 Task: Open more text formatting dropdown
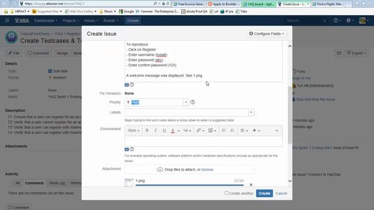point(187,131)
